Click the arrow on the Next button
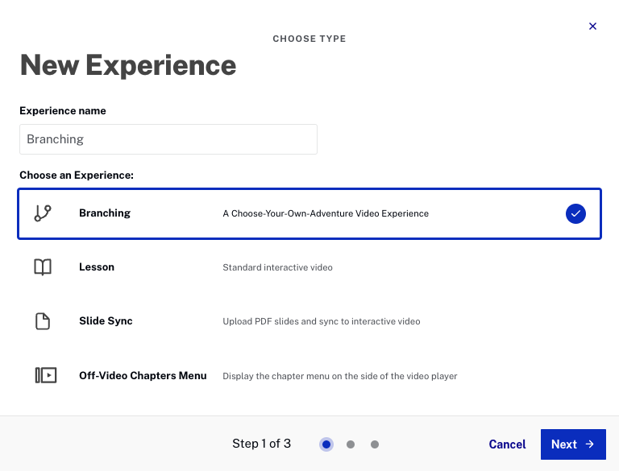Screen dimensions: 619x471 pos(590,444)
